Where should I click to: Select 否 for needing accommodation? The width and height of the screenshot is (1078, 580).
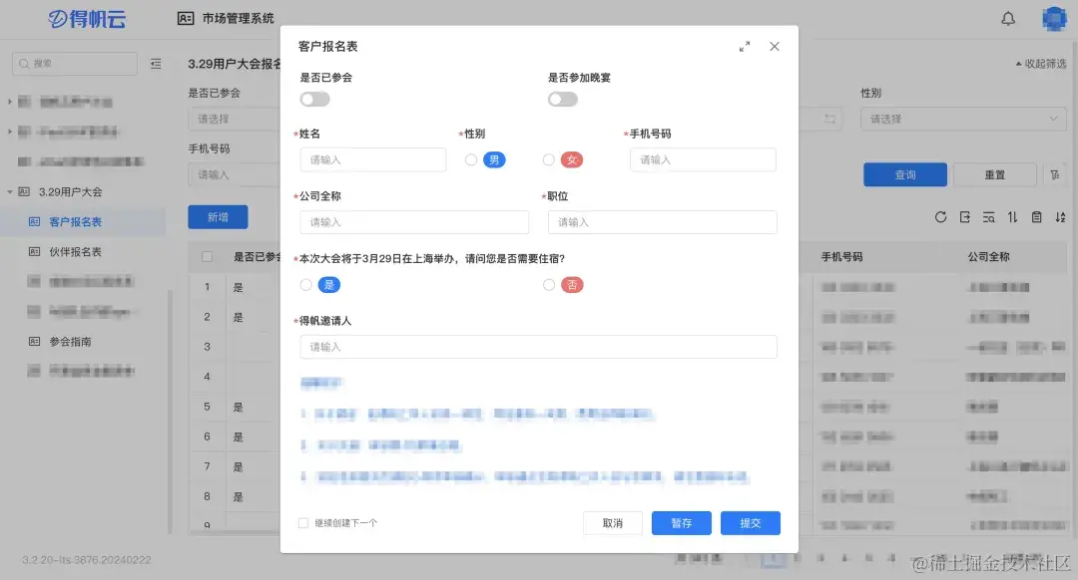tap(549, 284)
